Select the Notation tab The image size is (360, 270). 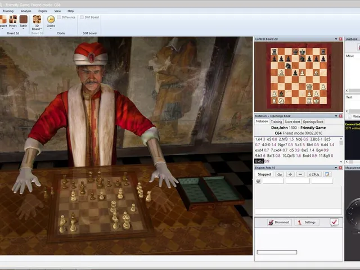tap(262, 121)
